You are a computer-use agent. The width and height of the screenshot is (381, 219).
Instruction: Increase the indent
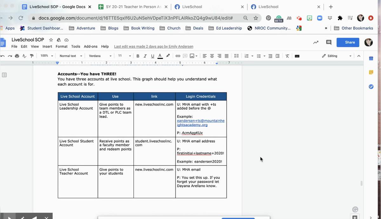click(277, 56)
